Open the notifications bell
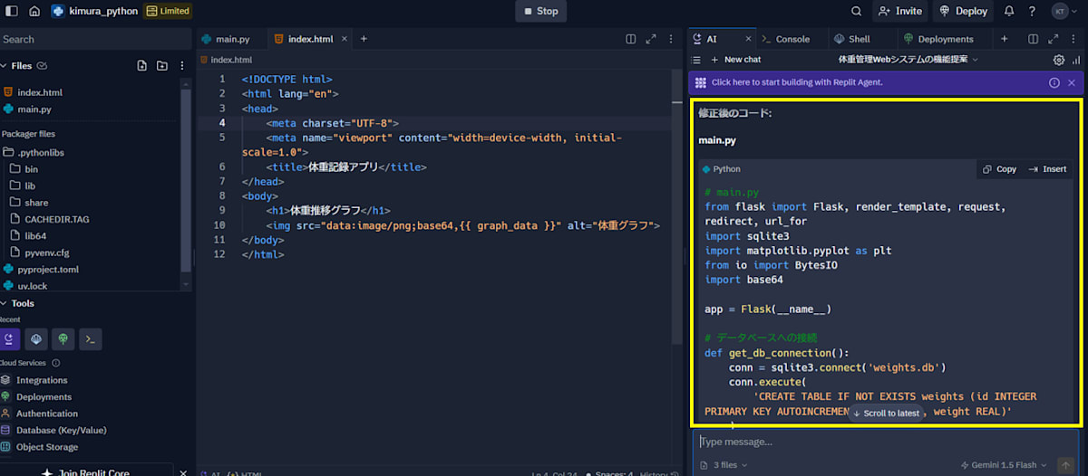Screen dimensions: 1088x476 1009,11
